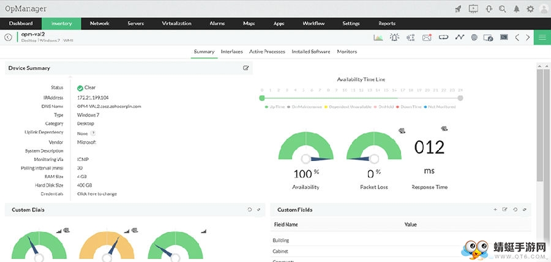Click the globe browse icon

tap(474, 37)
